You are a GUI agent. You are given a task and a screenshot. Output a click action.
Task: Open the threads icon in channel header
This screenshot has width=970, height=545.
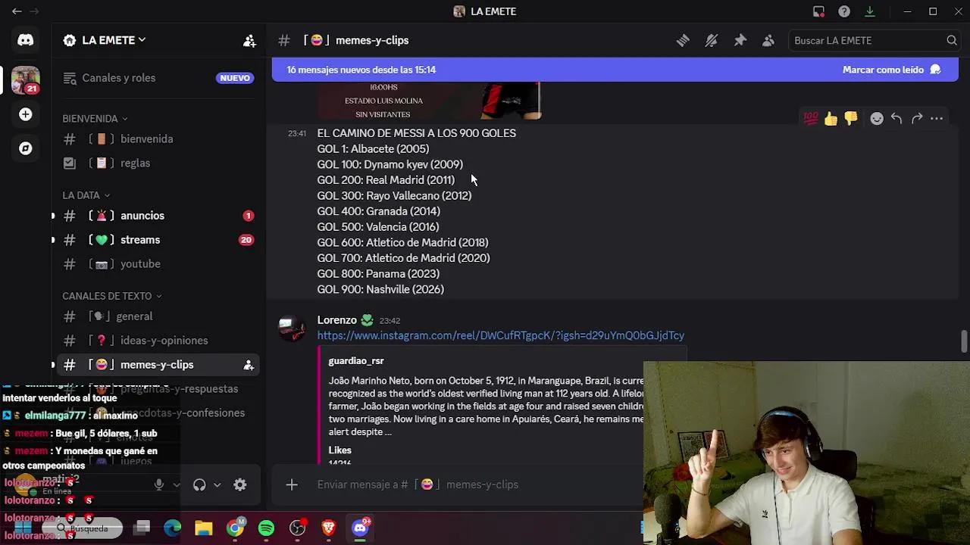(683, 41)
